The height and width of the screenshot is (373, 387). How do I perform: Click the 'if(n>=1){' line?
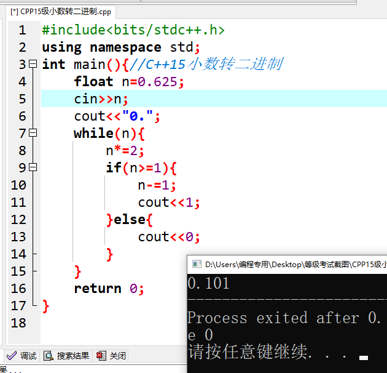click(141, 167)
